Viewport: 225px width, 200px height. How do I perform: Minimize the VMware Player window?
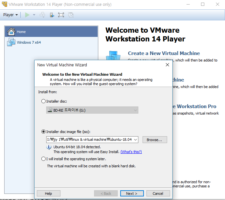[188, 4]
